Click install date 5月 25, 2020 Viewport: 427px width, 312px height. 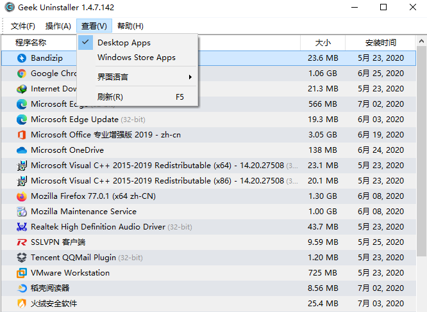pos(381,242)
